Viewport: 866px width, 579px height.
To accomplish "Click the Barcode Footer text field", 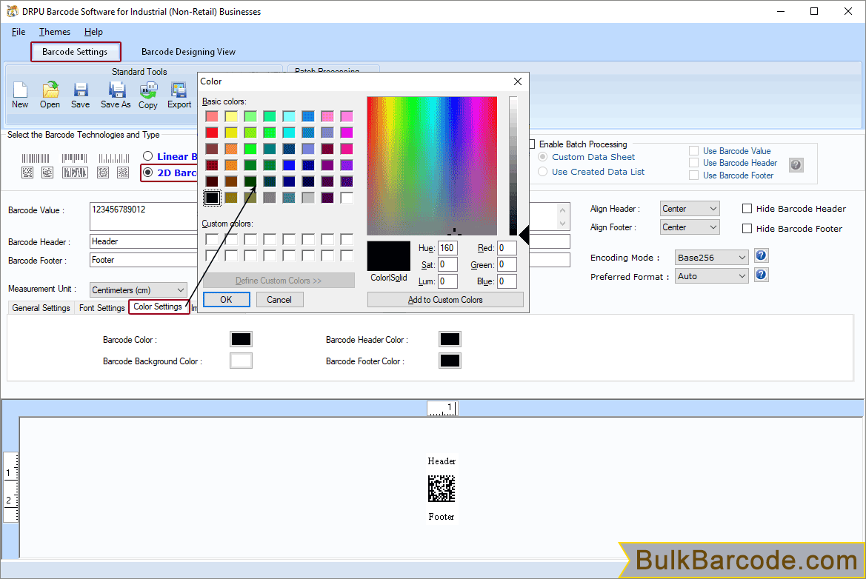I will click(x=144, y=260).
